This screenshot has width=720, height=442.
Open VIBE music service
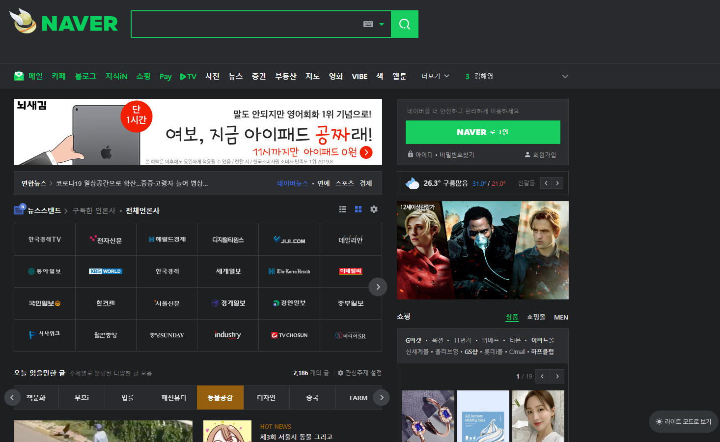tap(360, 76)
